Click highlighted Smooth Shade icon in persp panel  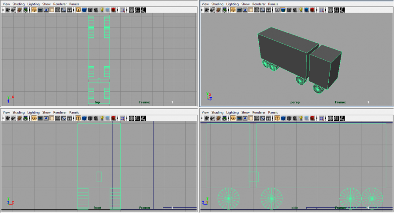tap(283, 10)
